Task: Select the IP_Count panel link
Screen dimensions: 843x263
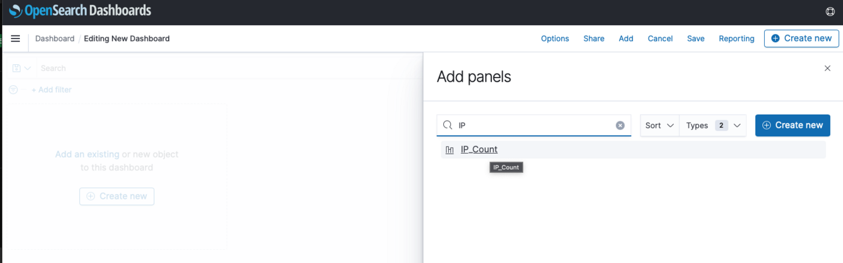Action: point(479,150)
